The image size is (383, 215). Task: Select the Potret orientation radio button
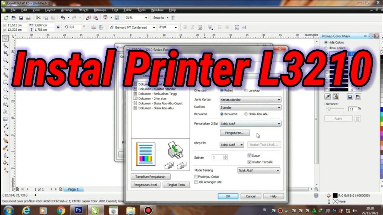[x=222, y=90]
